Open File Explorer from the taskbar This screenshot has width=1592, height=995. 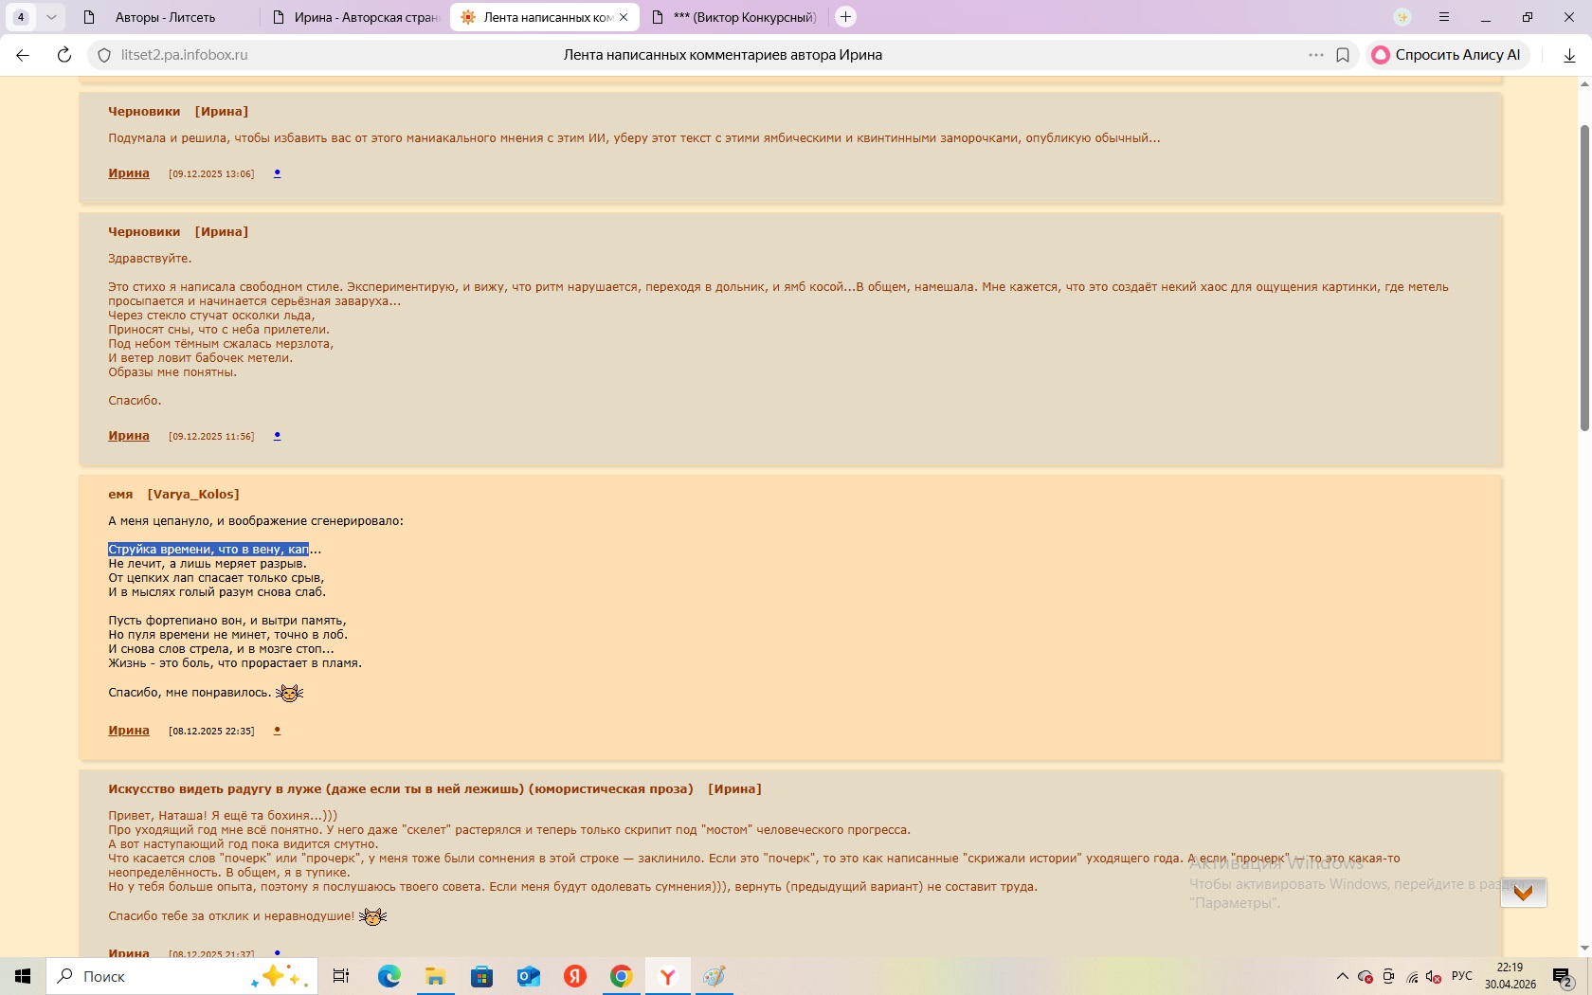tap(435, 976)
